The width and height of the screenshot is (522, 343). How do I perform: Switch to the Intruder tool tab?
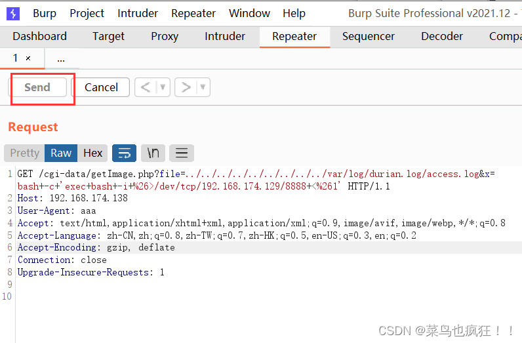click(225, 36)
